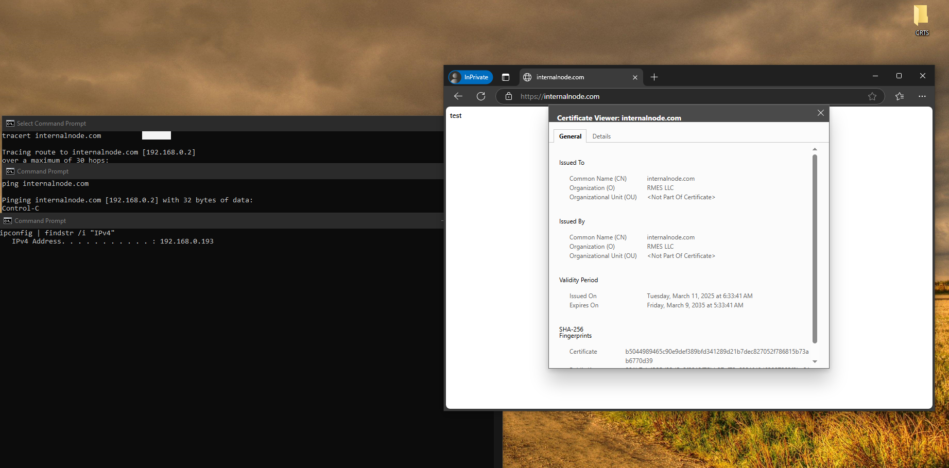This screenshot has width=949, height=468.
Task: Click the 'ping internalnode.com' command line
Action: 45,184
